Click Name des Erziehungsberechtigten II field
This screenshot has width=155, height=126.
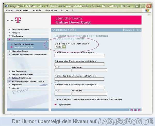[x=80, y=79]
